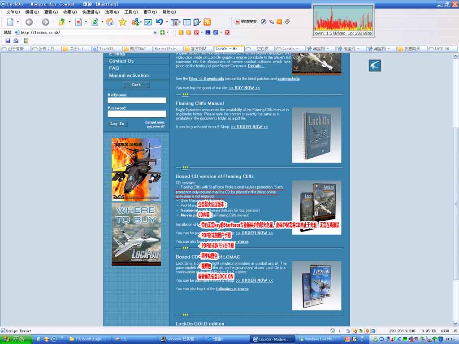Switch to the TrackIR tab
459x344 pixels.
click(x=107, y=49)
